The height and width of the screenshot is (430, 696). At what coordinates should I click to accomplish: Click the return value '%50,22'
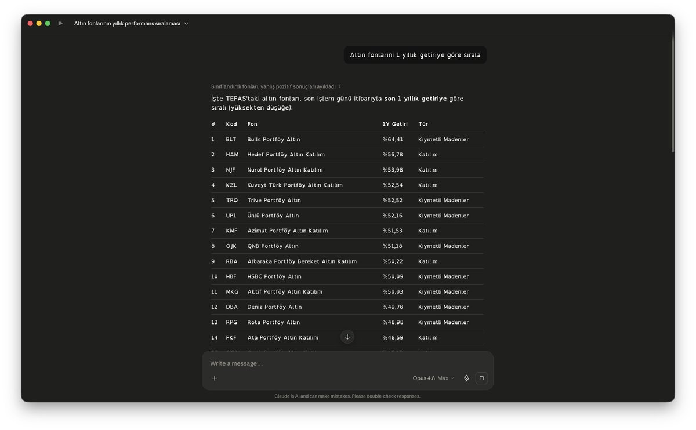click(393, 261)
